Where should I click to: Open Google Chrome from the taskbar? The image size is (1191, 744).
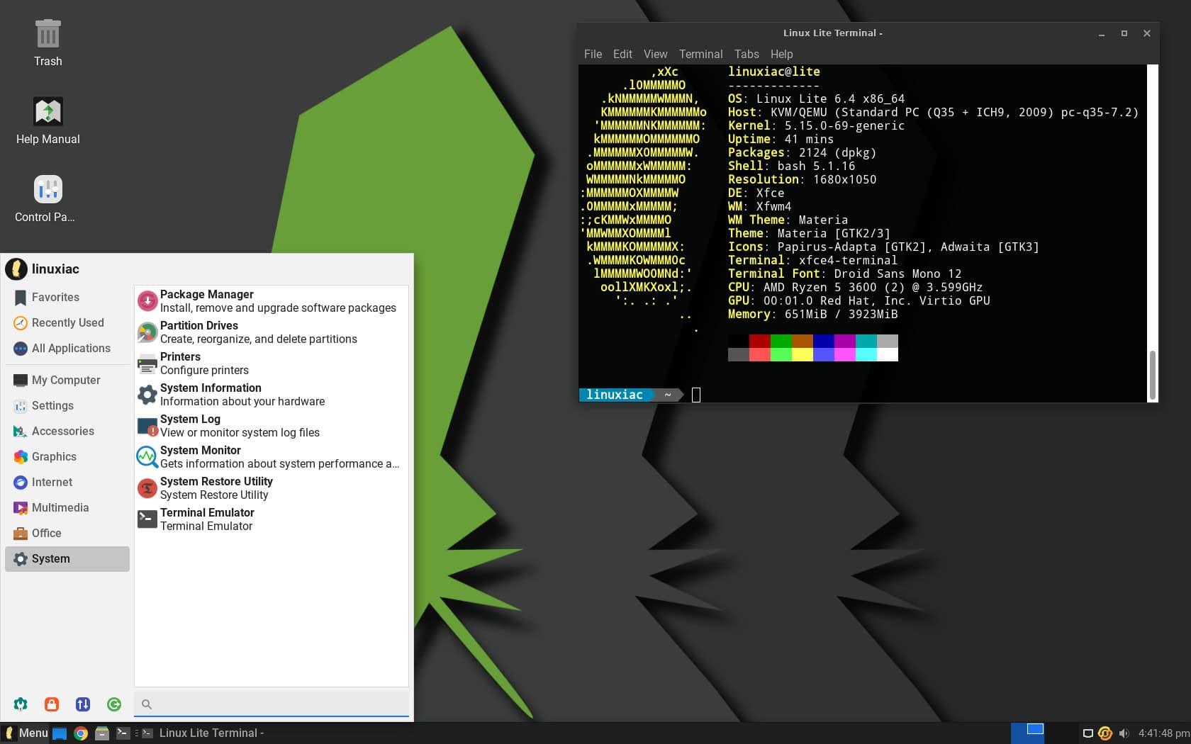80,733
